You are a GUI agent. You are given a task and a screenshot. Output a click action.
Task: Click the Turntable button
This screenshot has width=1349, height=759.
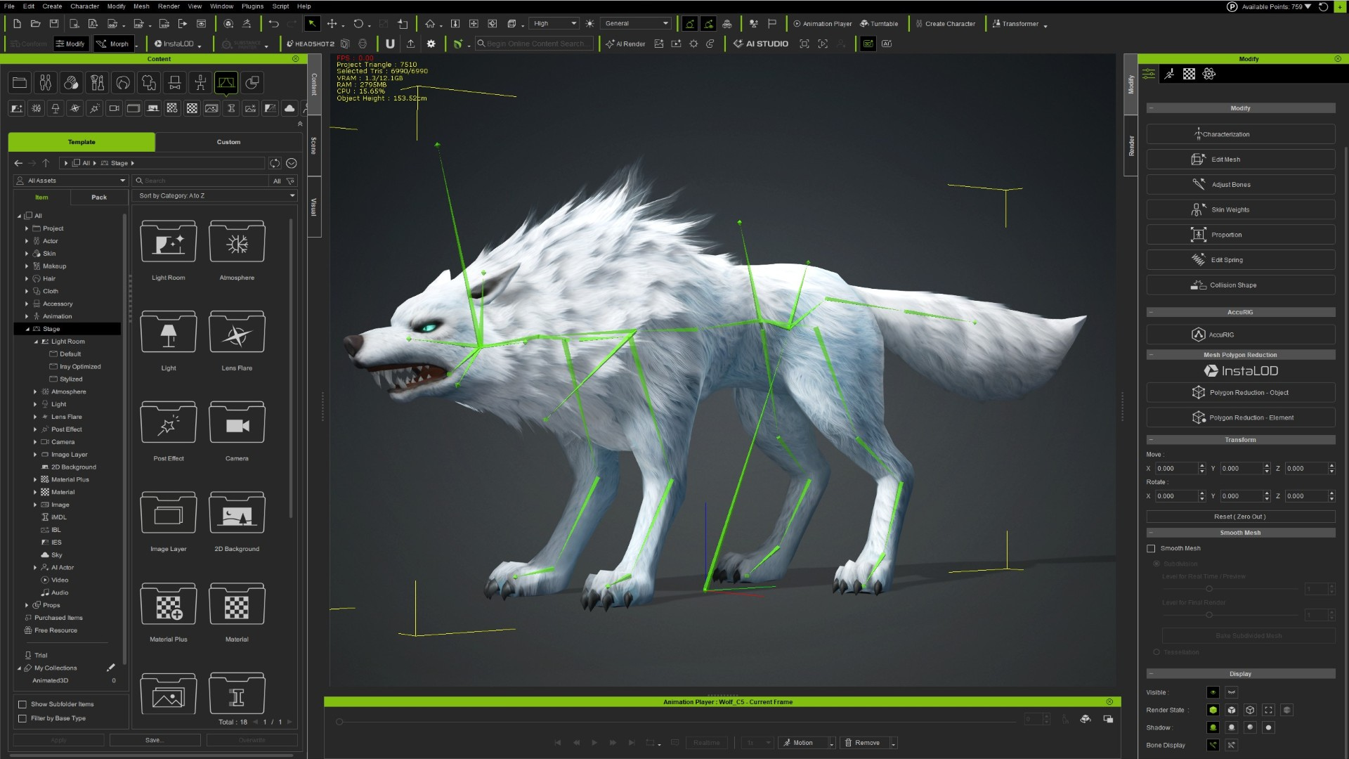tap(879, 24)
